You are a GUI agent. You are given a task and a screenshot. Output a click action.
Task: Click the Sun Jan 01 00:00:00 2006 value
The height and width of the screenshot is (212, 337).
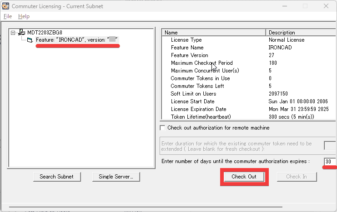pyautogui.click(x=298, y=101)
